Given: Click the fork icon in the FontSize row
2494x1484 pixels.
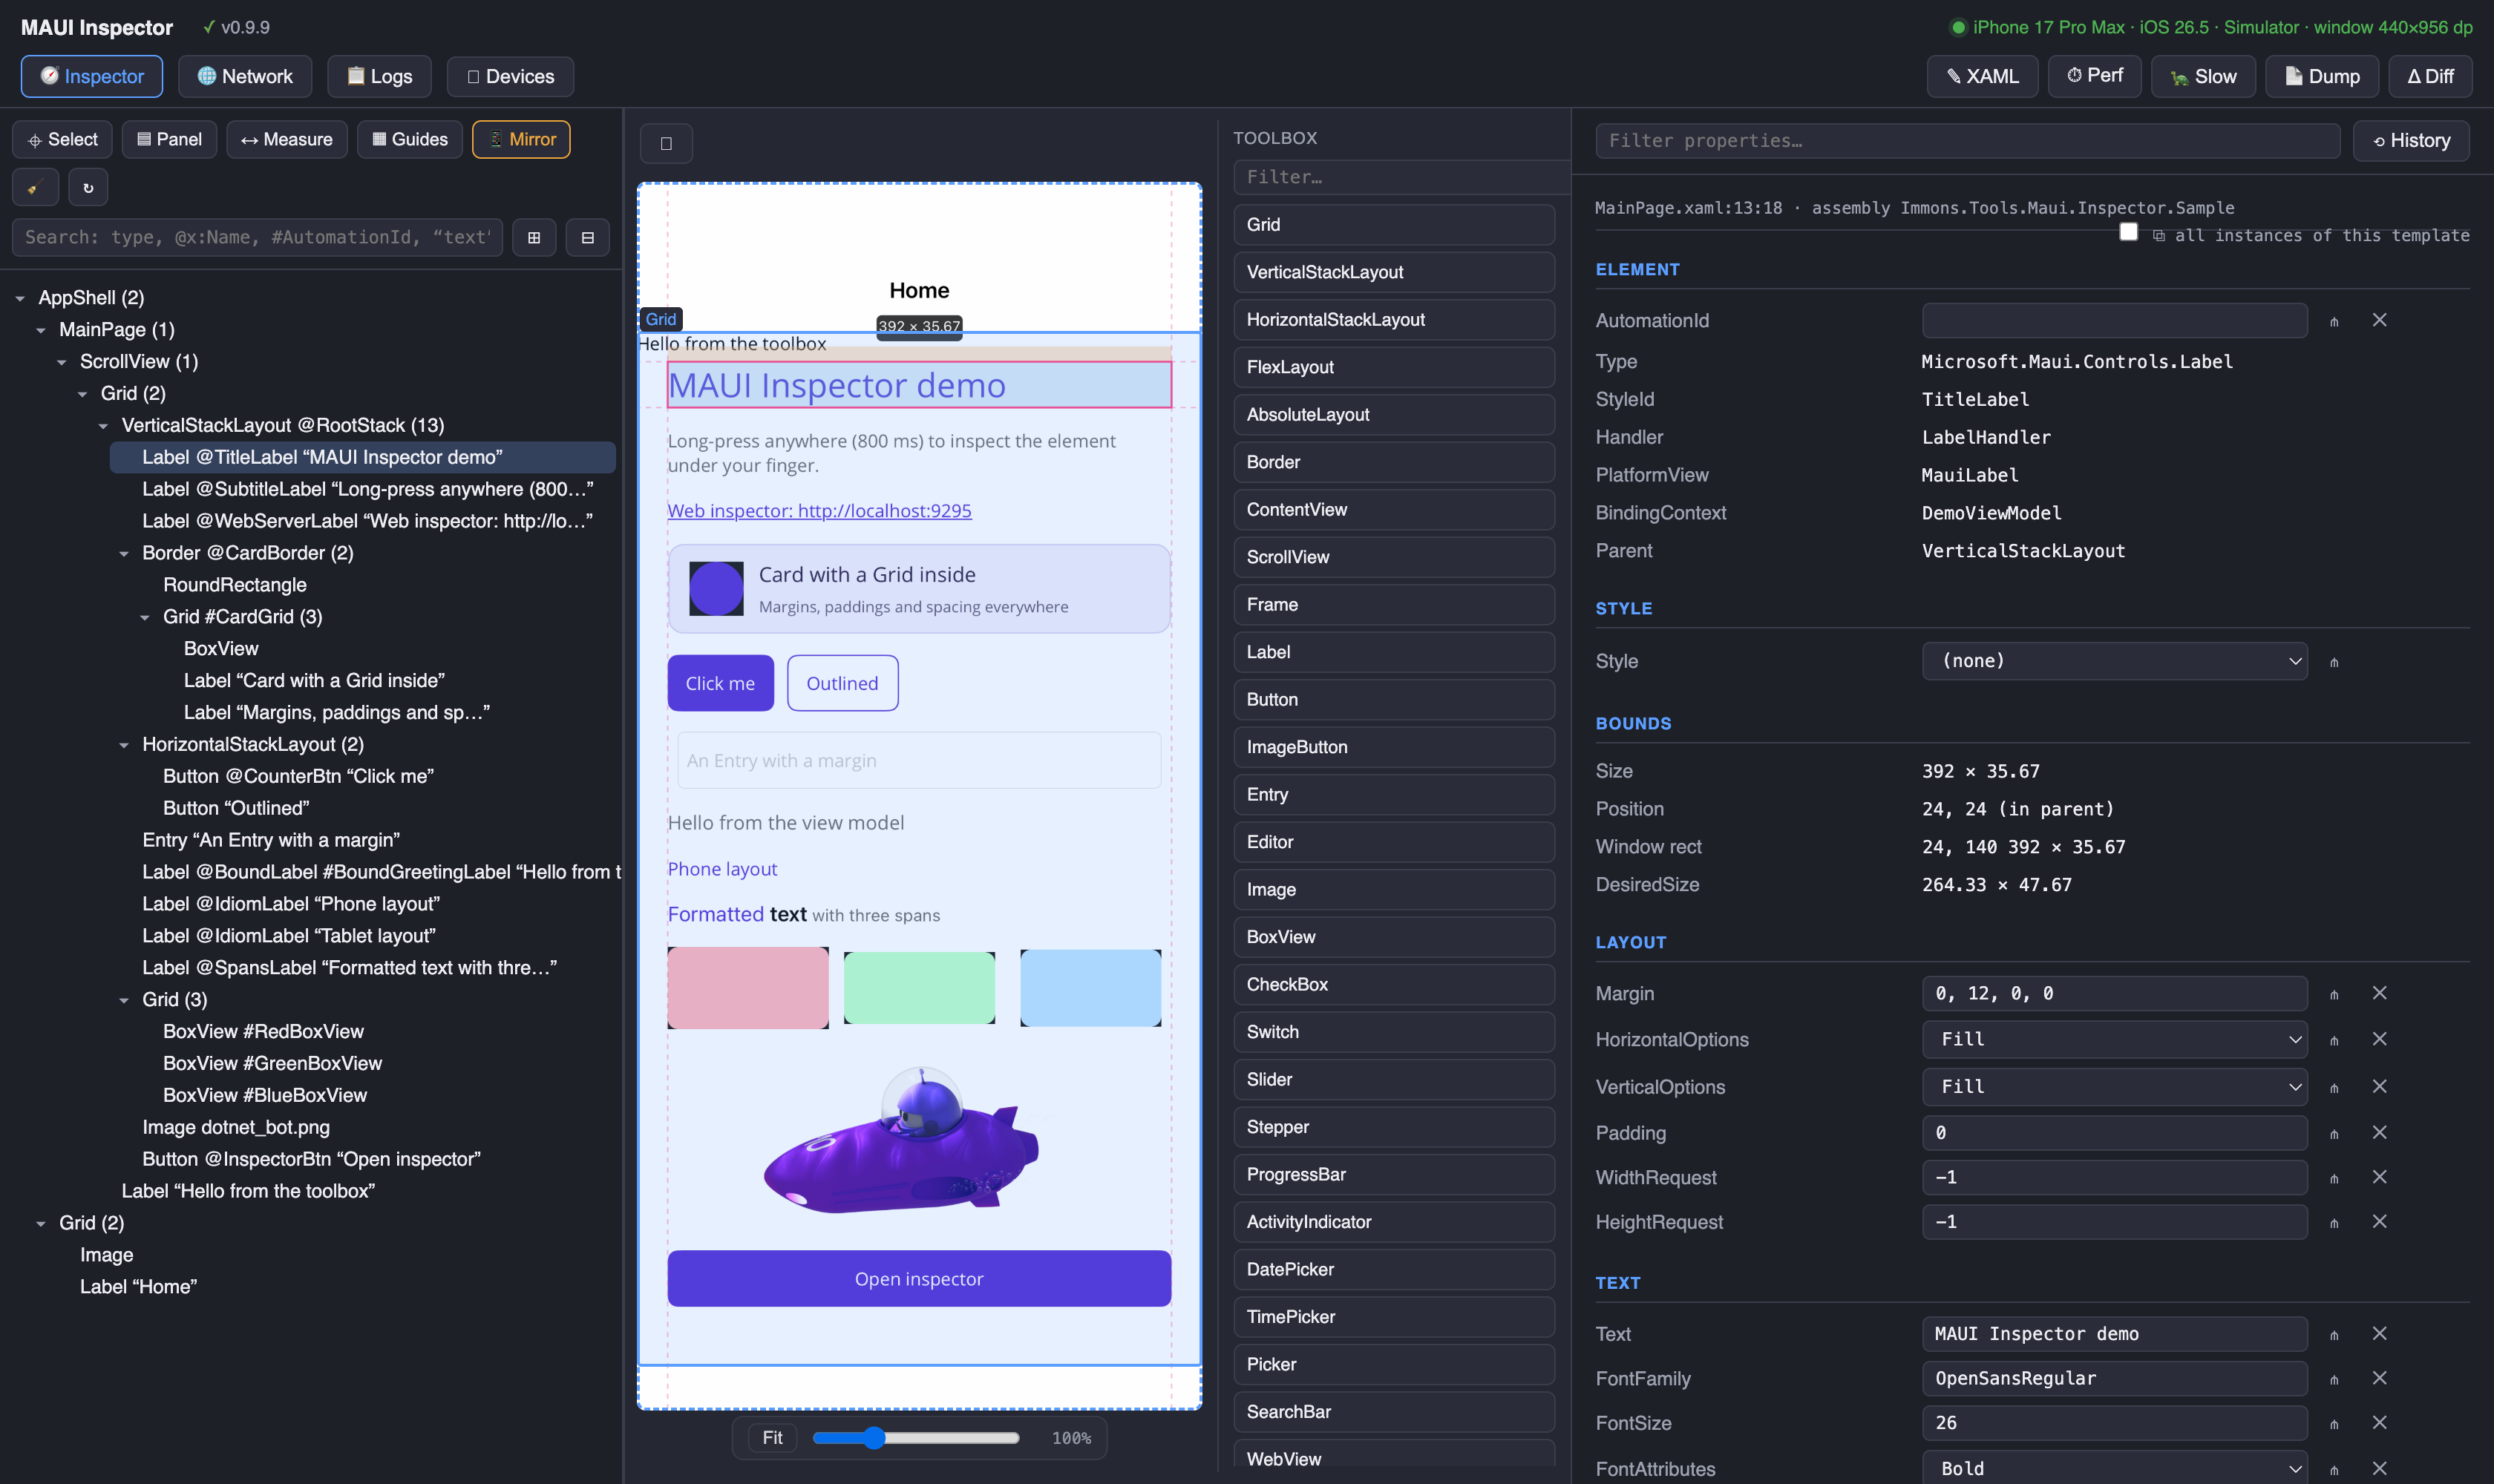Looking at the screenshot, I should pyautogui.click(x=2334, y=1424).
